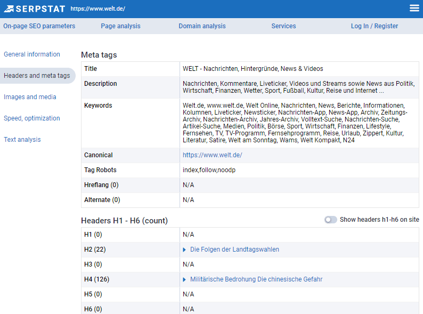Open the canonical https://www.welt.de/ link
Viewport: 423px width, 314px height.
tap(213, 155)
